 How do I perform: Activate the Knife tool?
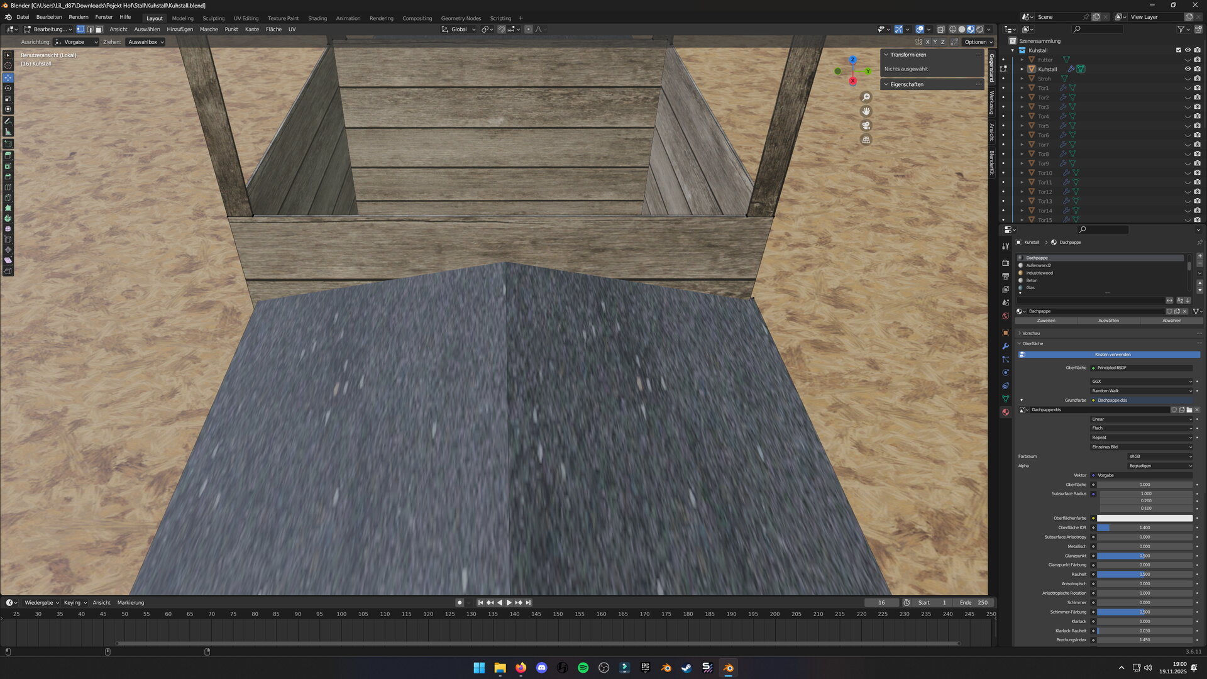pos(8,197)
